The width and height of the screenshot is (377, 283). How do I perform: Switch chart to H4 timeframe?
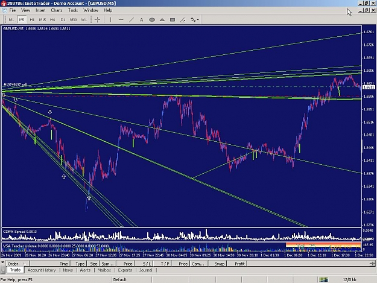pos(52,20)
